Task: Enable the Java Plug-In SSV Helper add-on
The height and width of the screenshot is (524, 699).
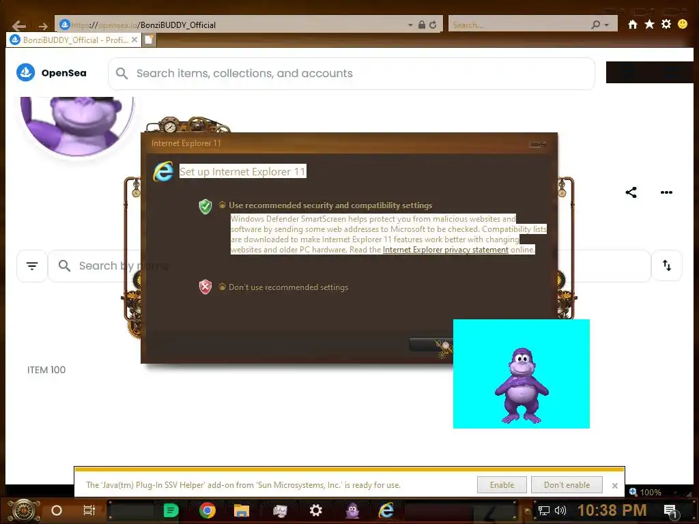Action: [x=502, y=485]
